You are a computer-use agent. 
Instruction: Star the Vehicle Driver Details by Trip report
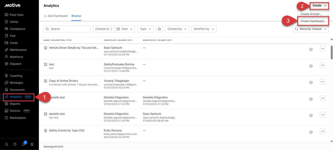pos(311,49)
